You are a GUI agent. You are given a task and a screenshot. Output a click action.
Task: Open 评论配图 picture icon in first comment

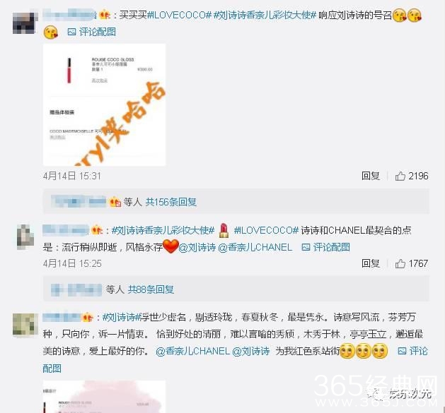(92, 32)
